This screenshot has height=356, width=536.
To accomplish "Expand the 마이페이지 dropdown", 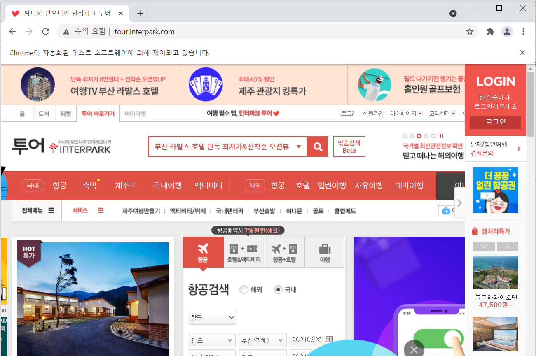I will coord(420,114).
